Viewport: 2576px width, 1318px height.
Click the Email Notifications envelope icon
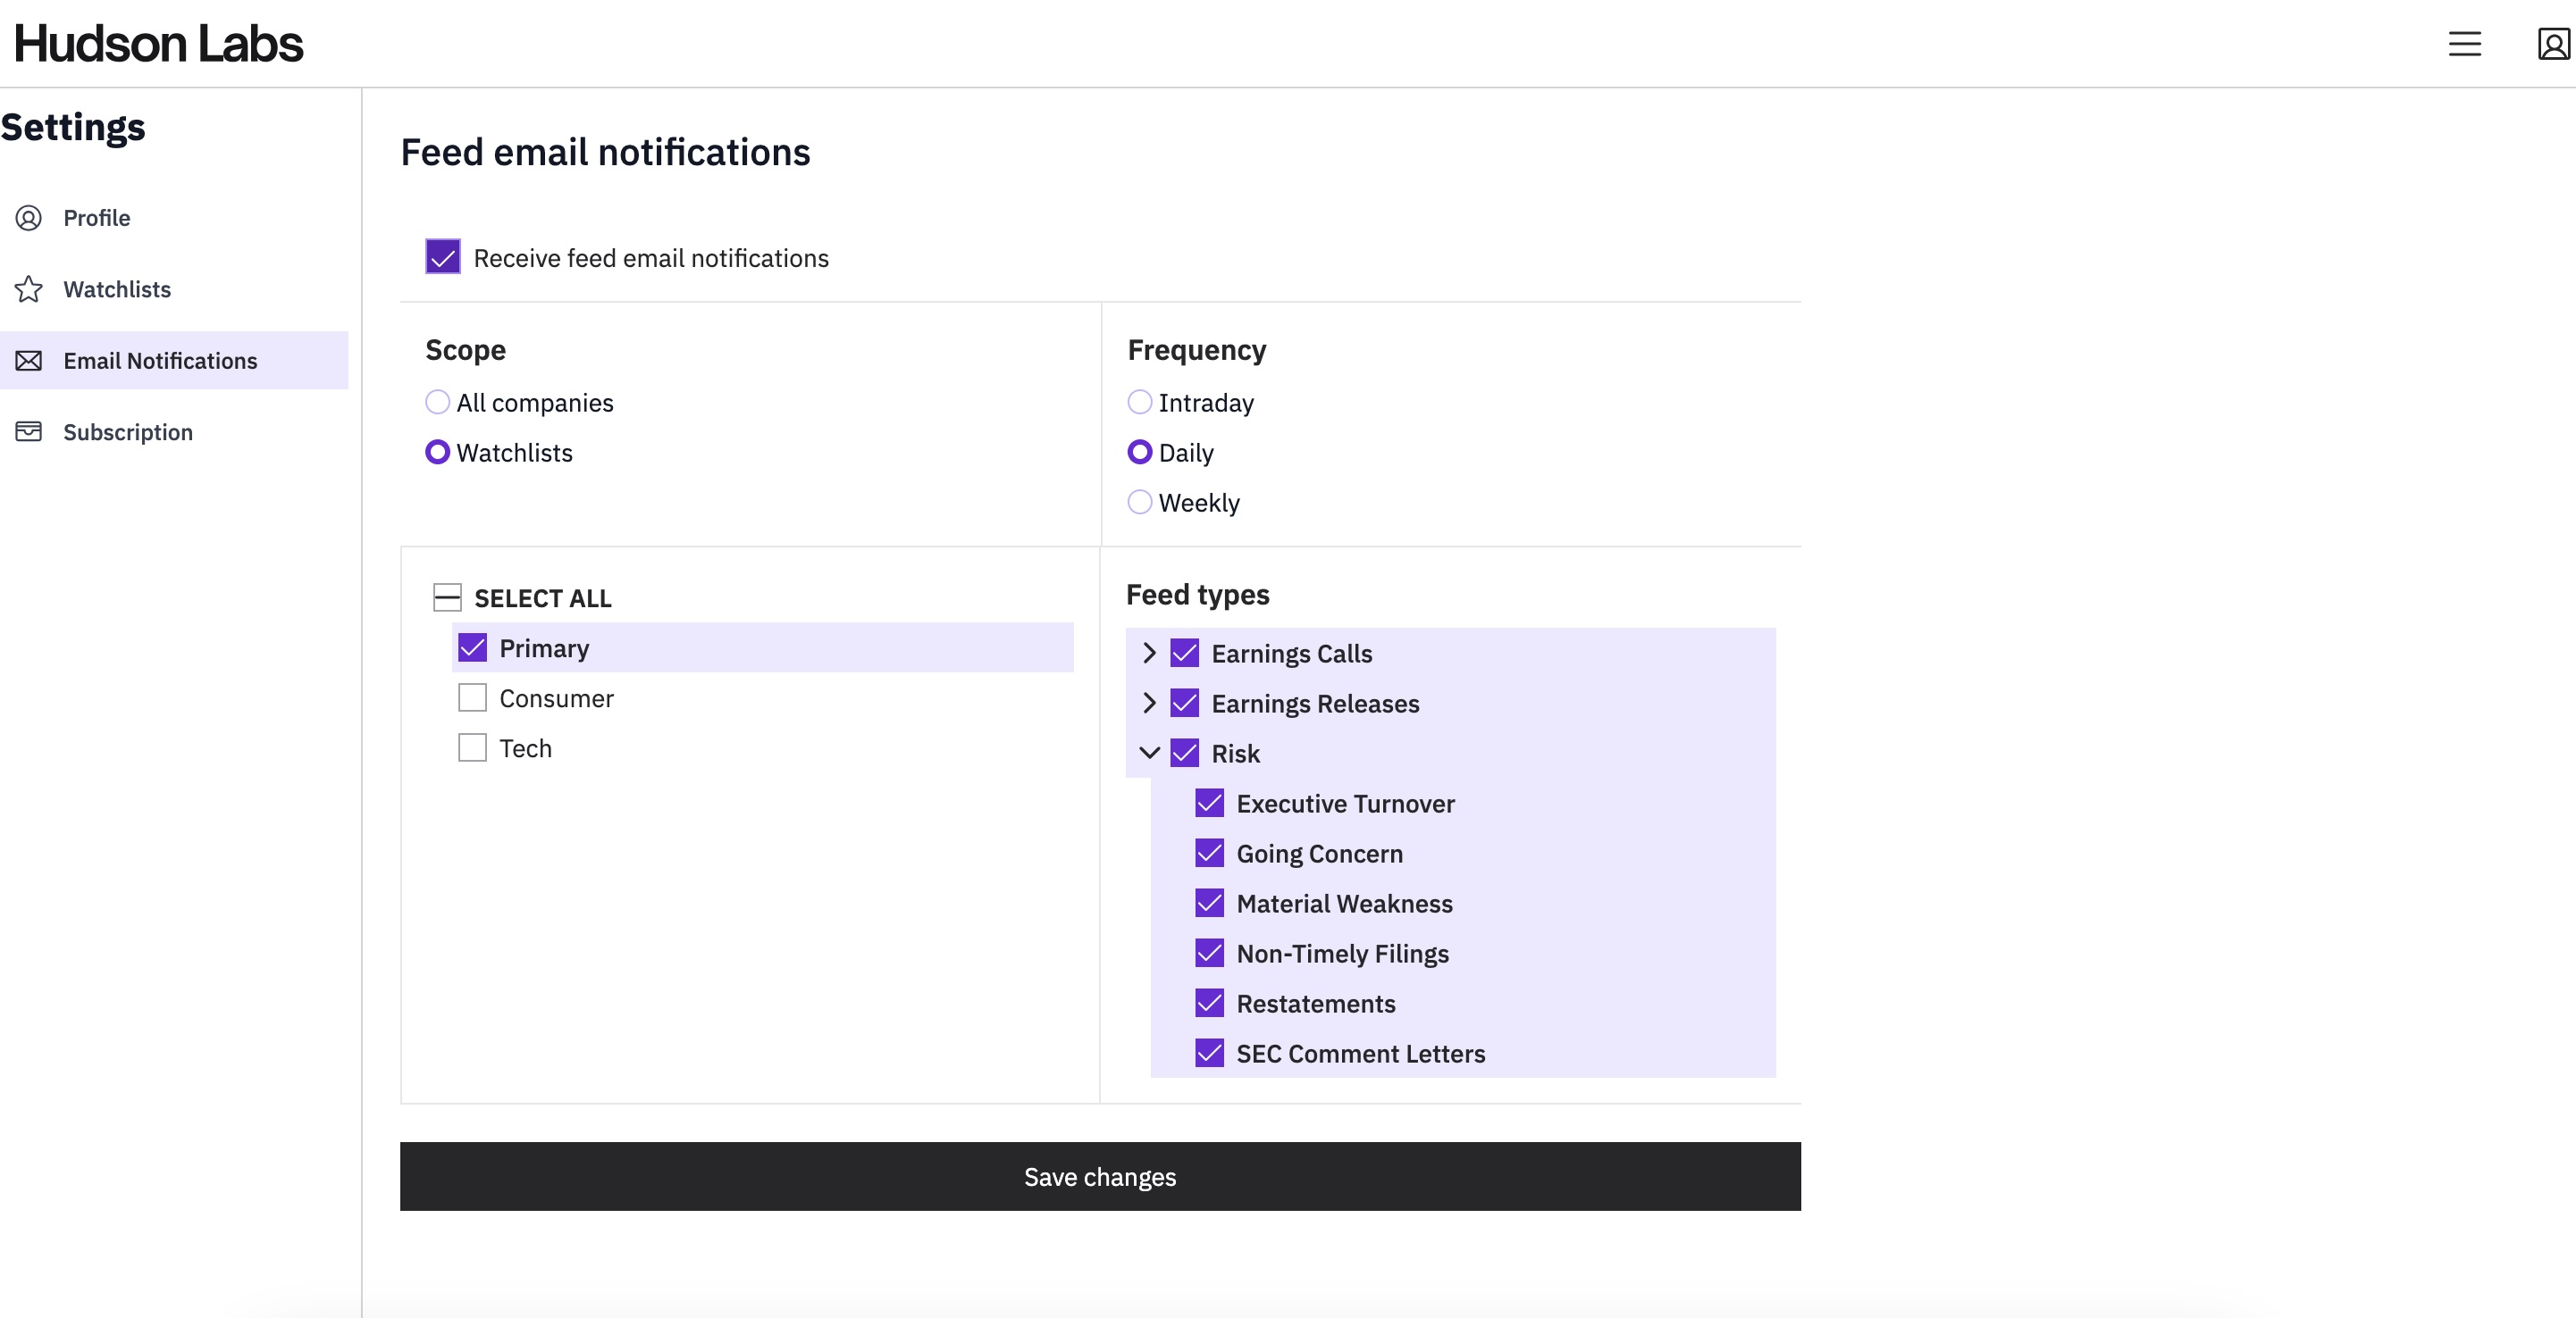point(29,361)
